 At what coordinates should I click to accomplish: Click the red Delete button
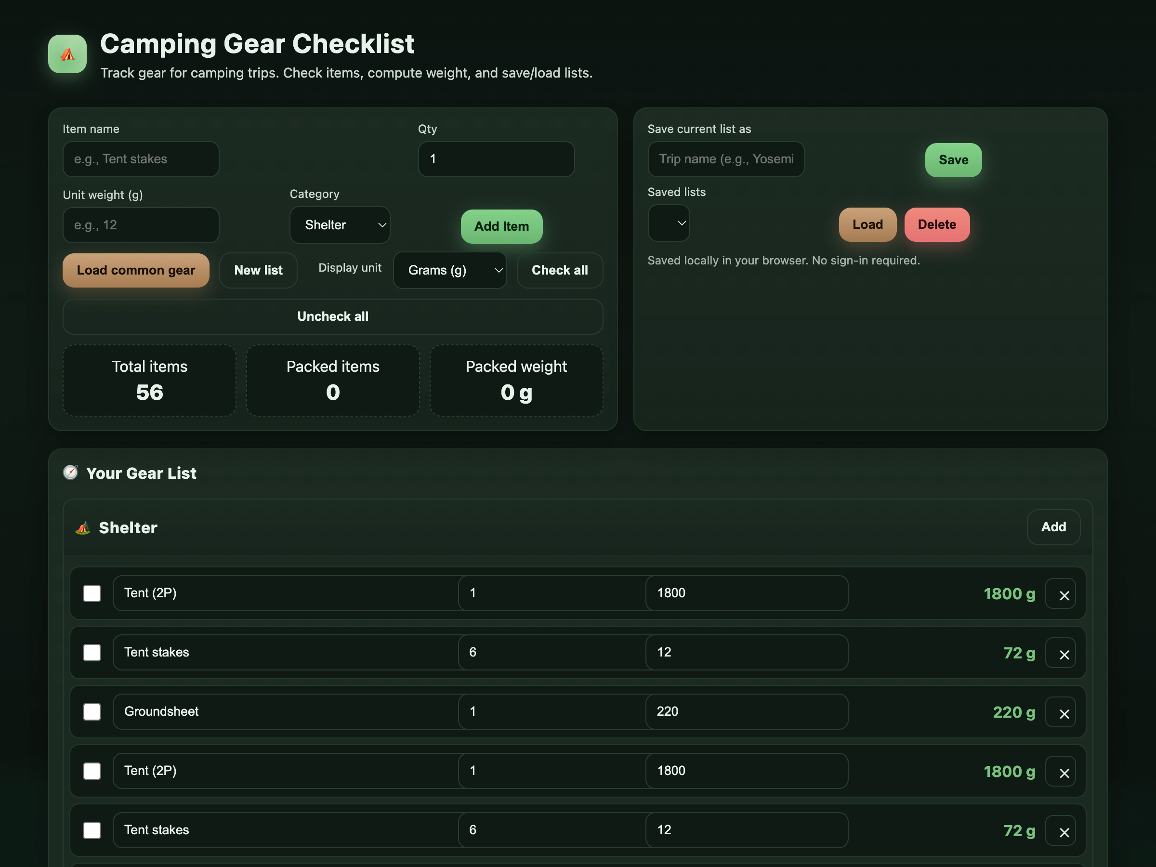(x=936, y=225)
